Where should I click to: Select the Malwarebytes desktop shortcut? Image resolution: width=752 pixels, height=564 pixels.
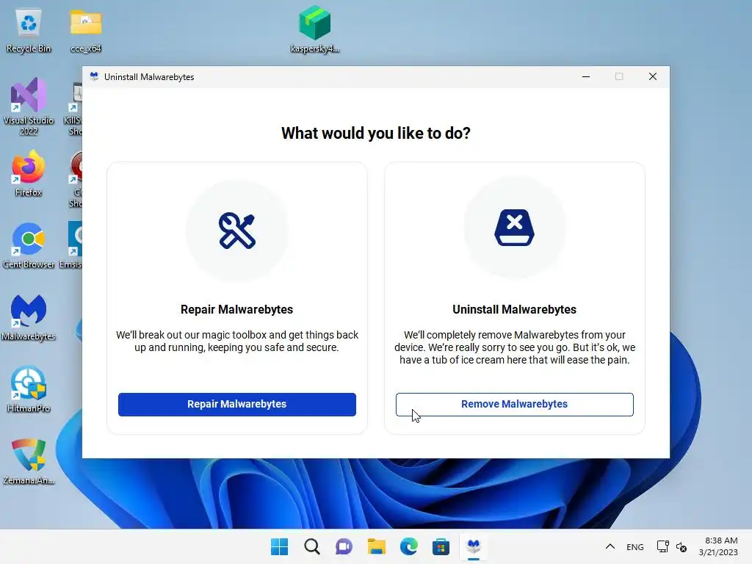[x=29, y=317]
